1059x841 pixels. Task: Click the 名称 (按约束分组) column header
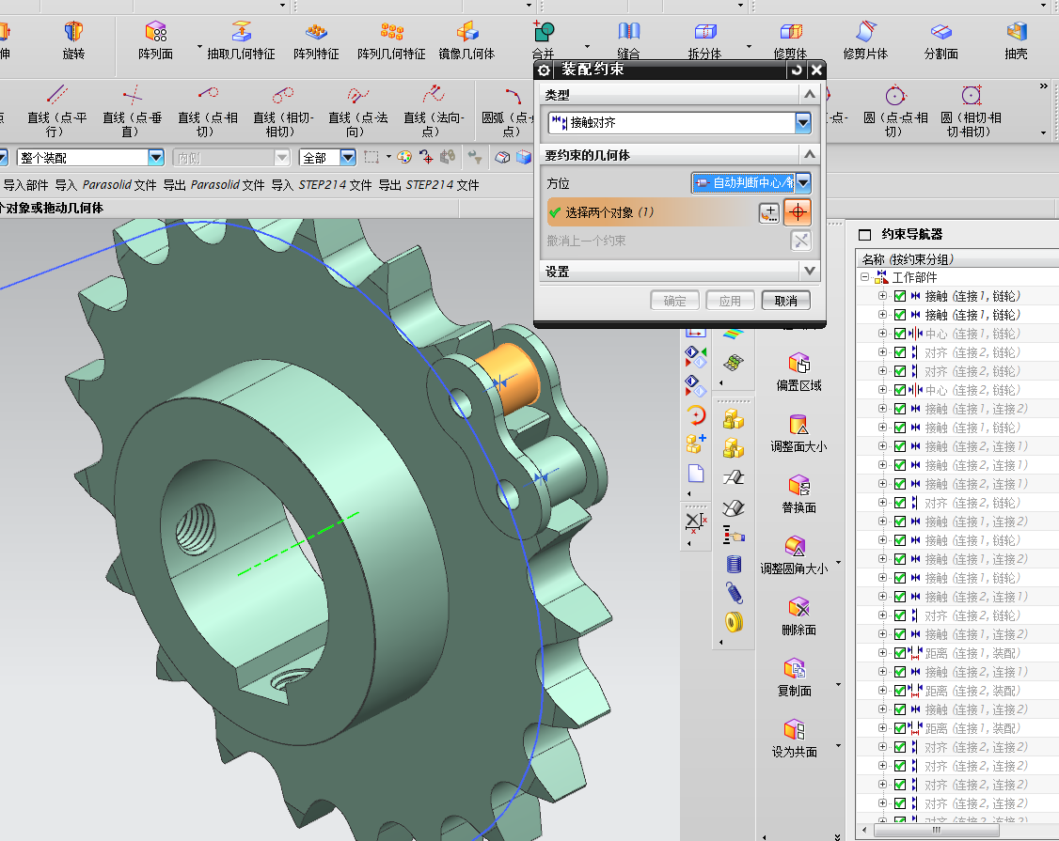[x=957, y=258]
